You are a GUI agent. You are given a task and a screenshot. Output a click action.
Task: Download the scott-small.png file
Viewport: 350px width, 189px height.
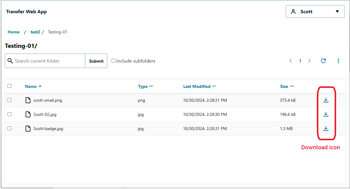click(326, 100)
